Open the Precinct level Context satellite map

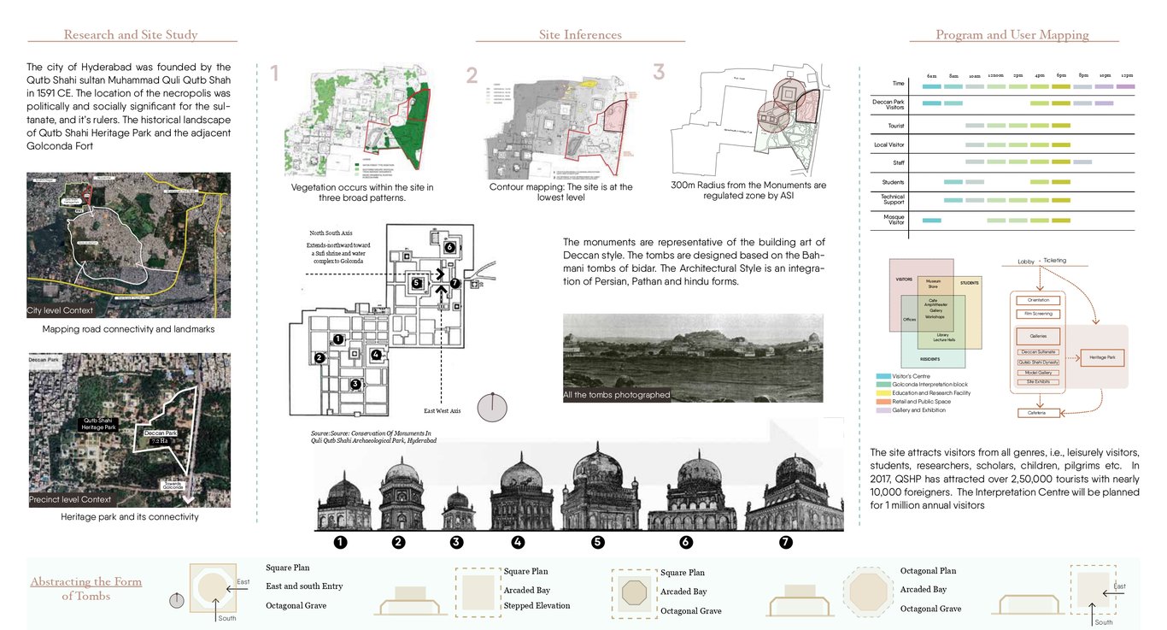pos(129,430)
